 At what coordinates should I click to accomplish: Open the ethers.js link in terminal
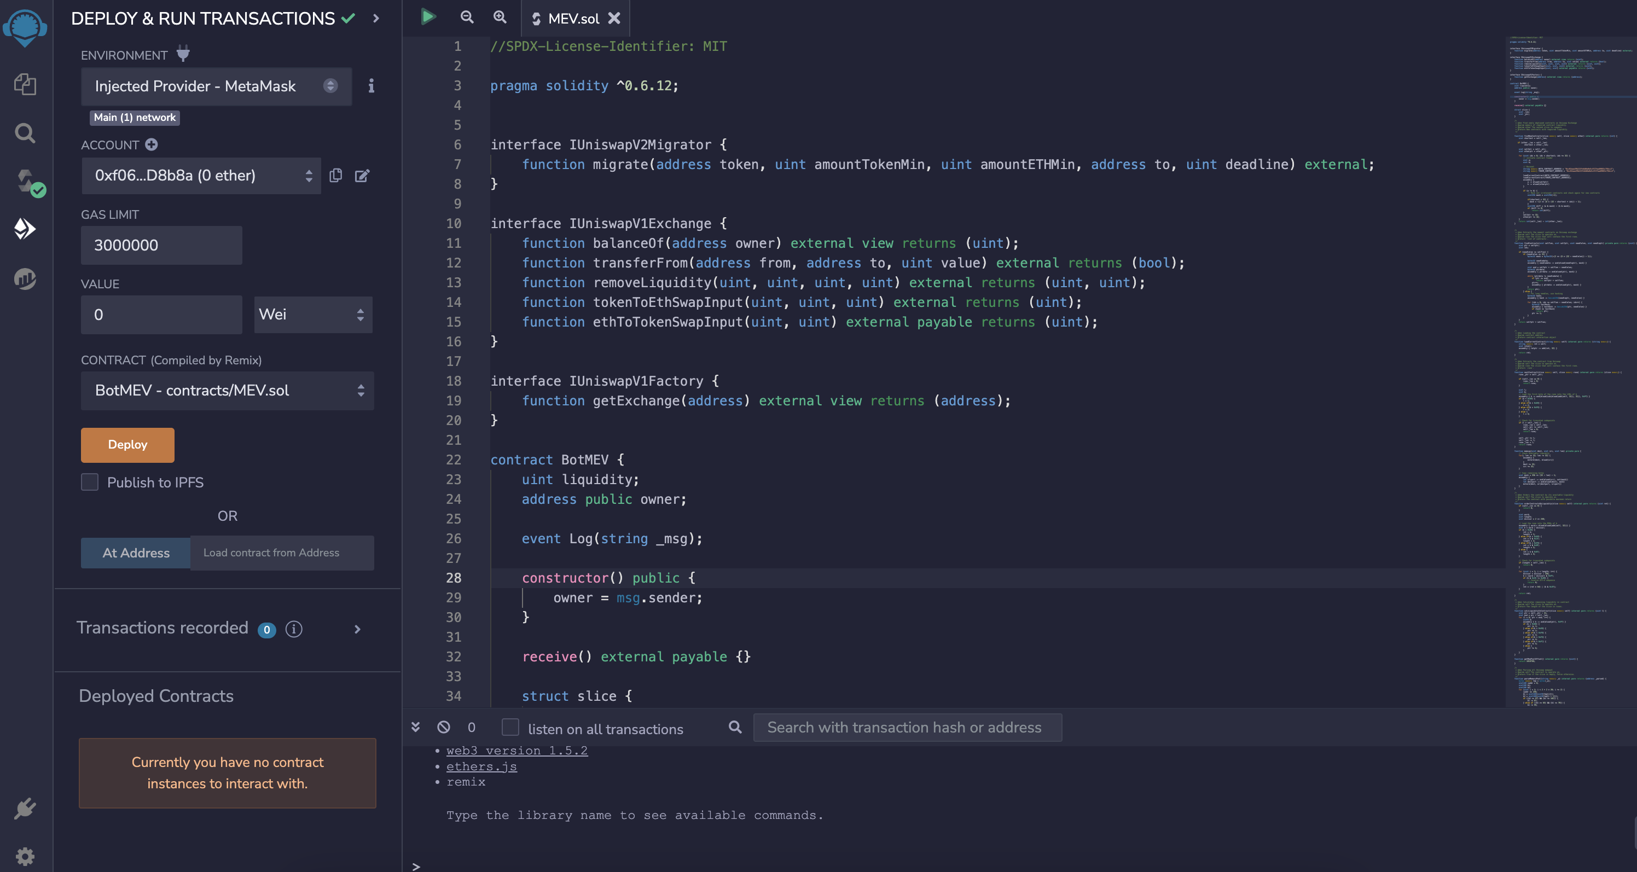481,766
